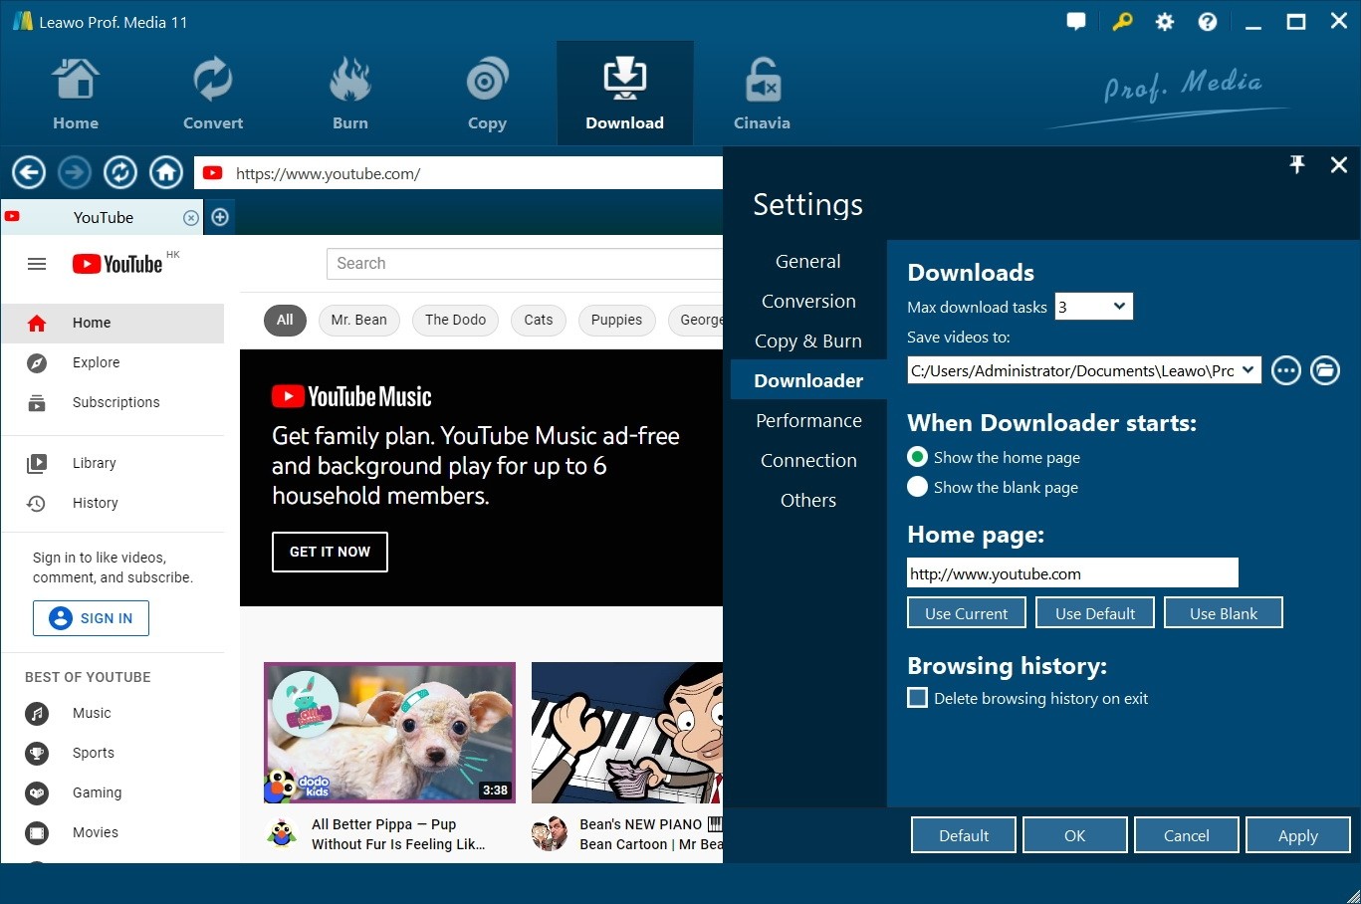The width and height of the screenshot is (1361, 904).
Task: Go to the browser home page
Action: click(x=166, y=172)
